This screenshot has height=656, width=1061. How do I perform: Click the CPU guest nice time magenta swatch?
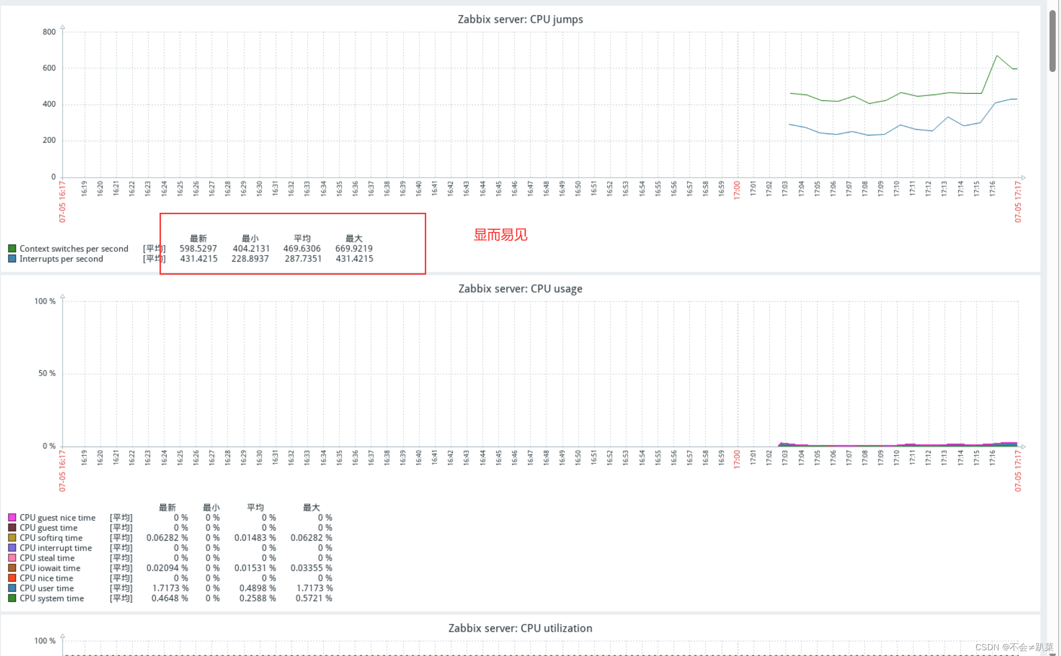[12, 517]
